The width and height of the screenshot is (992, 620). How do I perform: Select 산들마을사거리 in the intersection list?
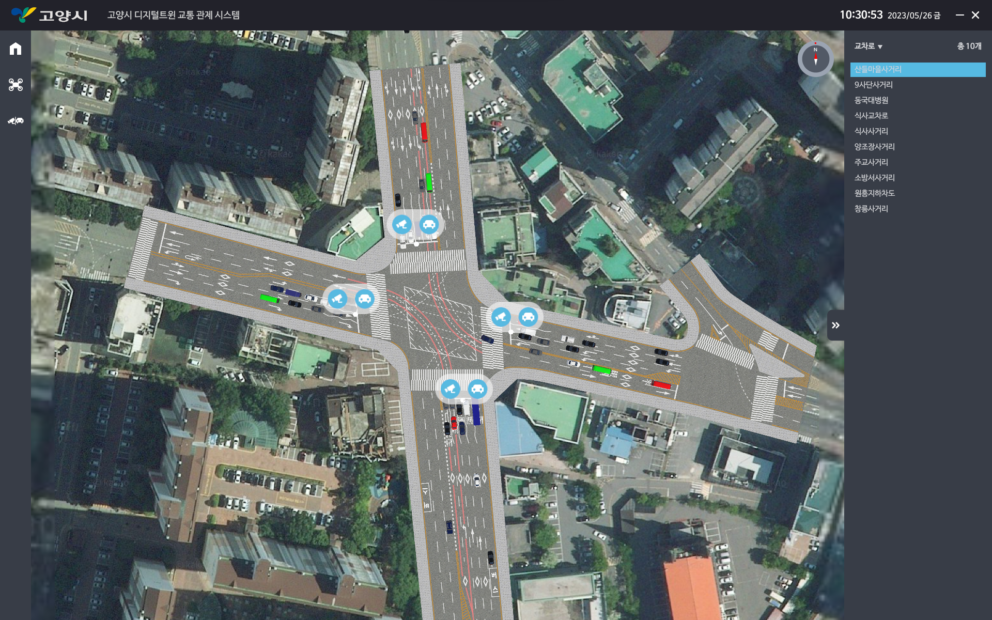pos(878,69)
